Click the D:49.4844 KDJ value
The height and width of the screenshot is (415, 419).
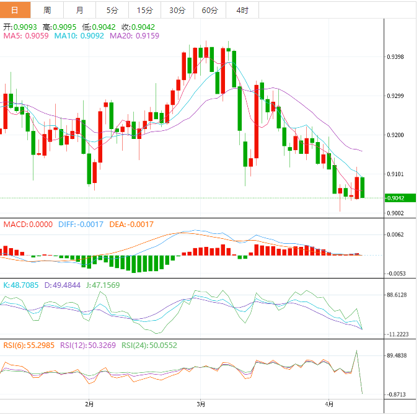[x=62, y=285]
